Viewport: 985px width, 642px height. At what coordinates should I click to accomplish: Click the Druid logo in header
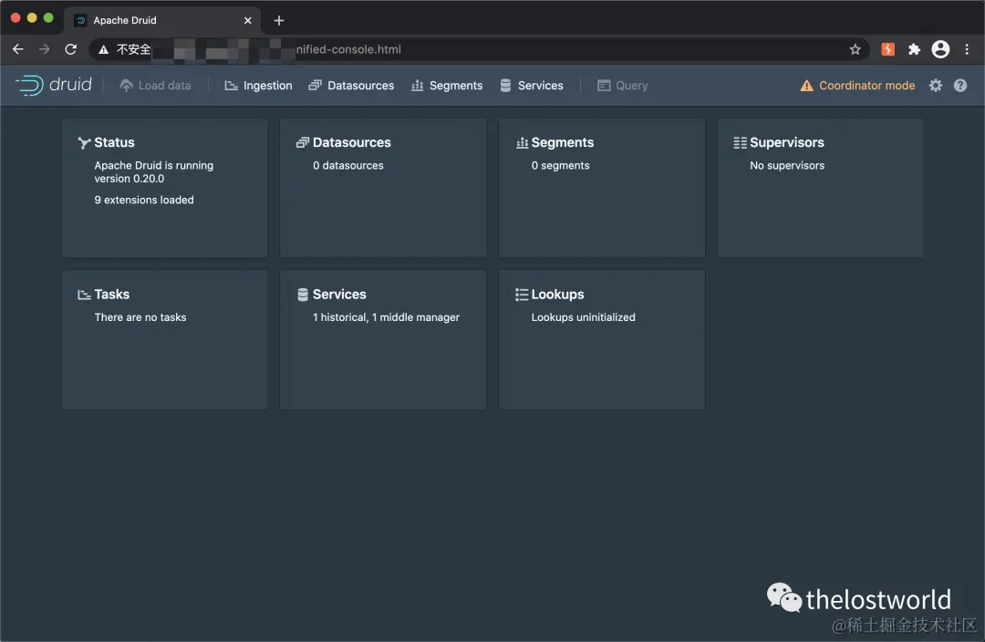(54, 85)
